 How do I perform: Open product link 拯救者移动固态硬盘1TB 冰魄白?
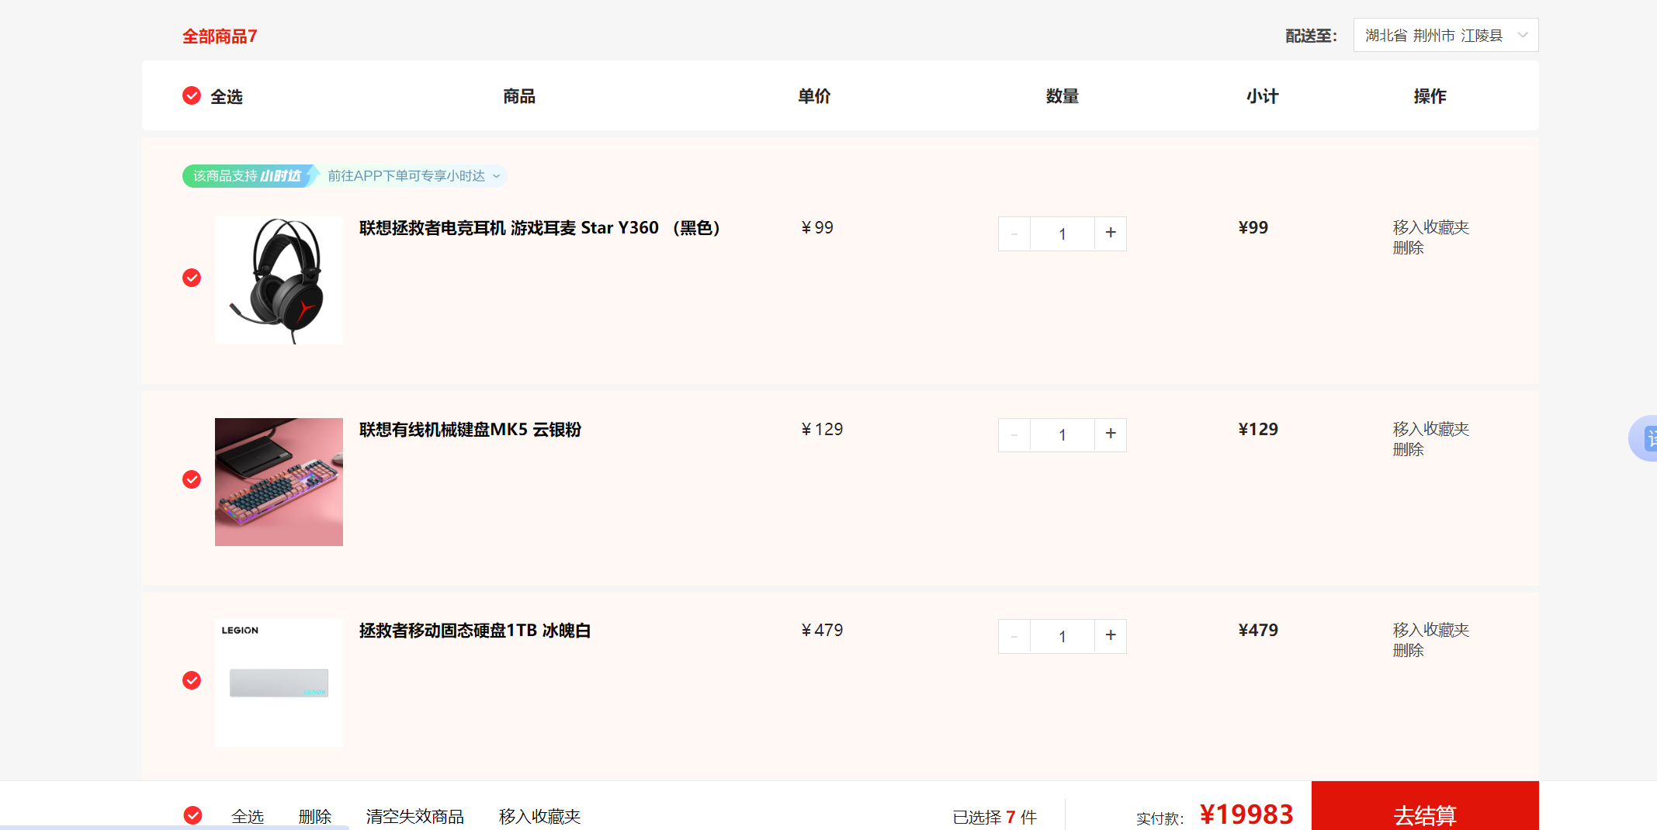[x=475, y=631]
